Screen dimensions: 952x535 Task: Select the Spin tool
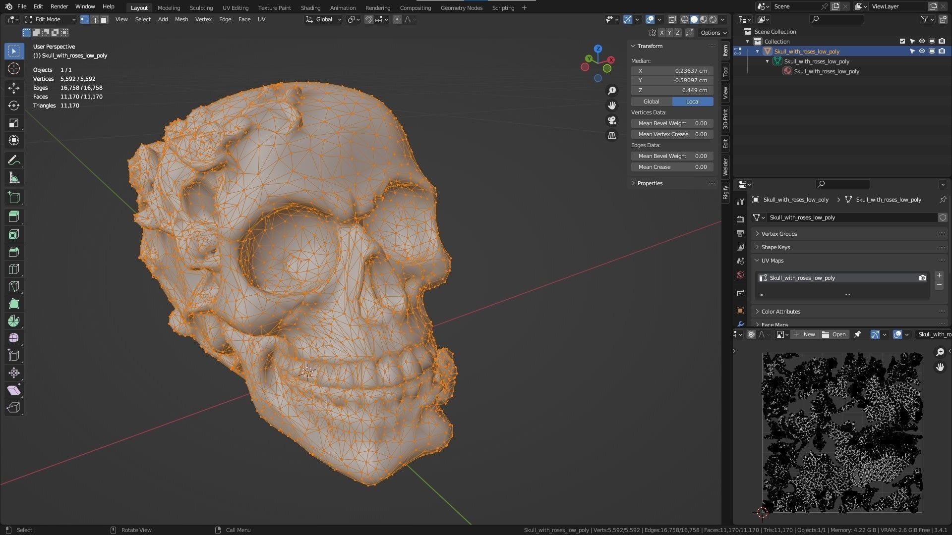pos(14,321)
